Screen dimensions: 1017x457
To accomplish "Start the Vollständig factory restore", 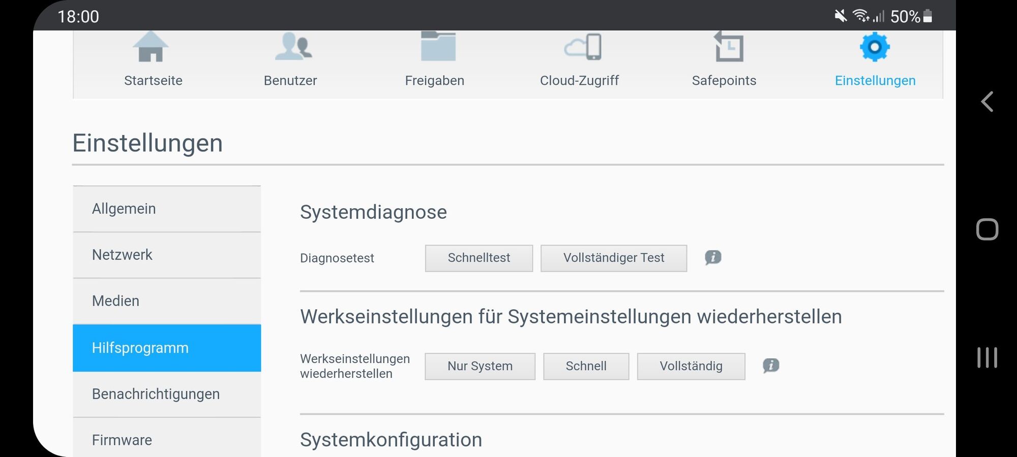I will 691,366.
